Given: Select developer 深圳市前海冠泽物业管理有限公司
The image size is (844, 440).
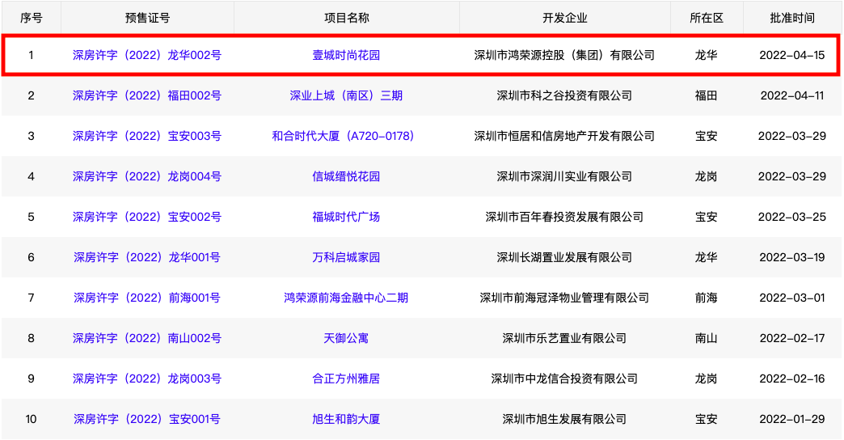Looking at the screenshot, I should [564, 298].
